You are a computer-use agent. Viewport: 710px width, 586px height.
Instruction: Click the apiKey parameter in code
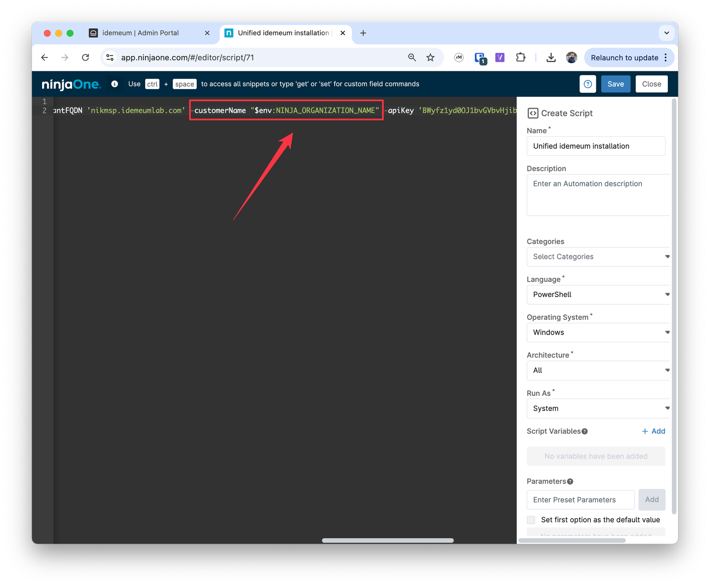(399, 111)
